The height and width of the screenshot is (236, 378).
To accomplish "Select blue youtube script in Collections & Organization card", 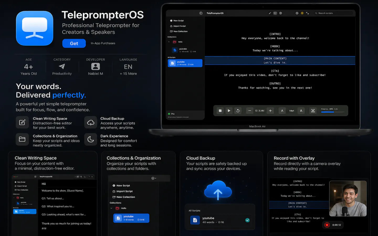I will [131, 218].
